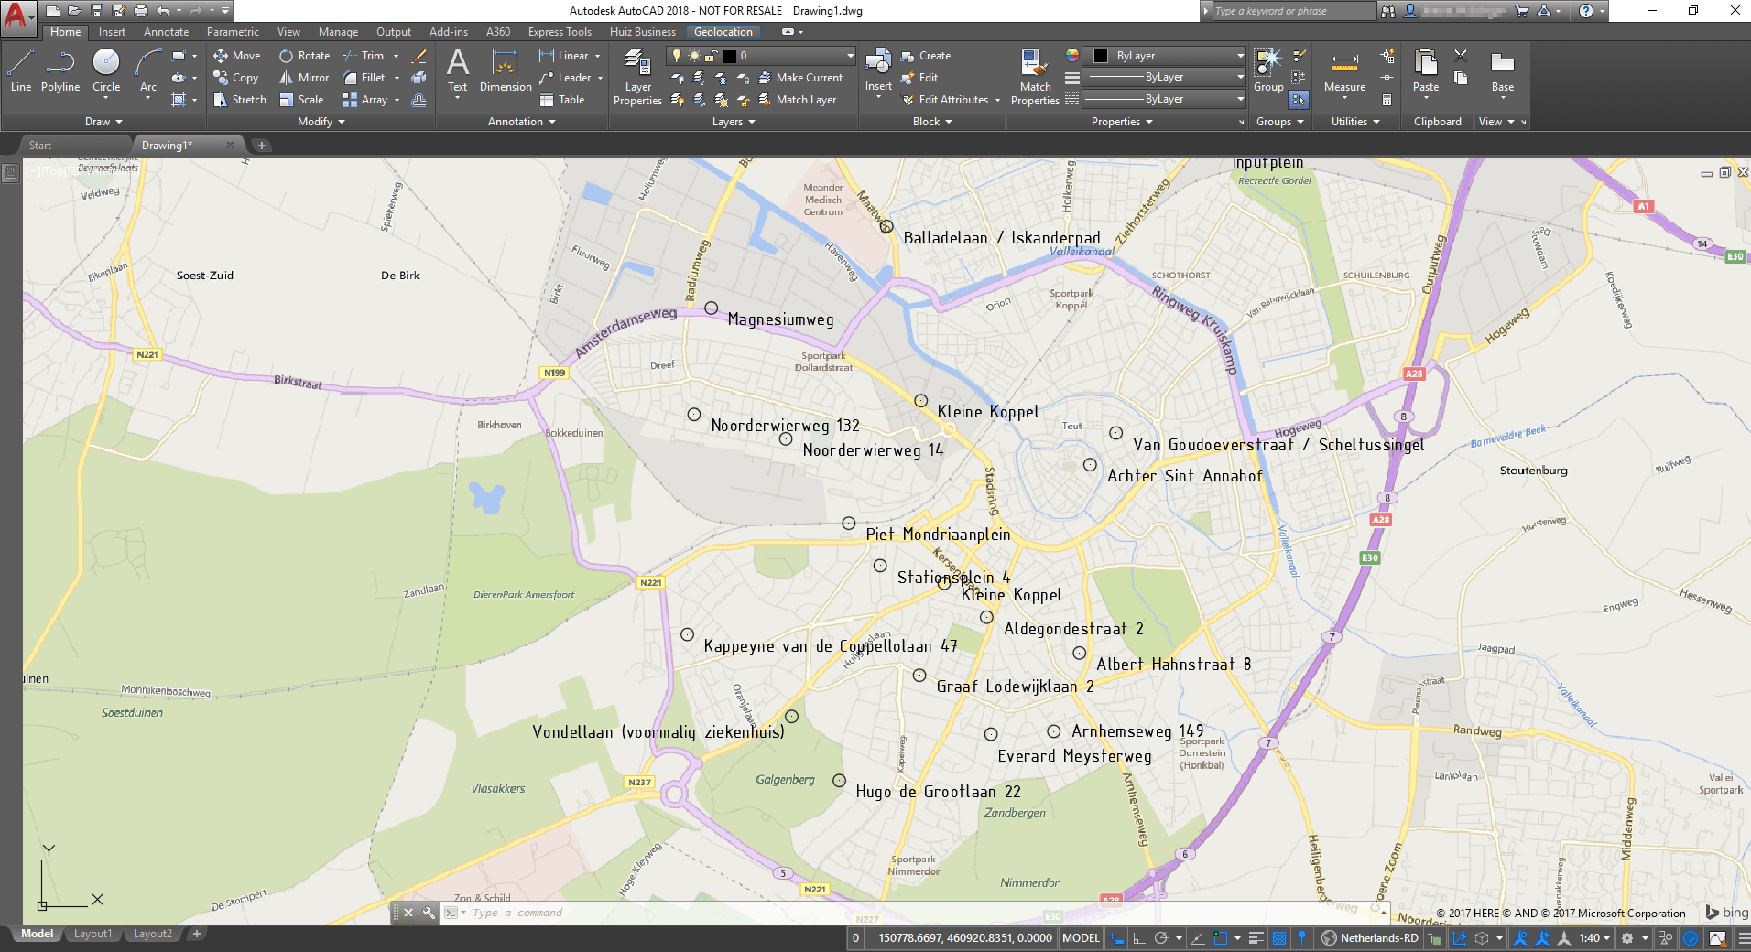The height and width of the screenshot is (952, 1751).
Task: Toggle Transparency display in status bar
Action: point(1279,938)
